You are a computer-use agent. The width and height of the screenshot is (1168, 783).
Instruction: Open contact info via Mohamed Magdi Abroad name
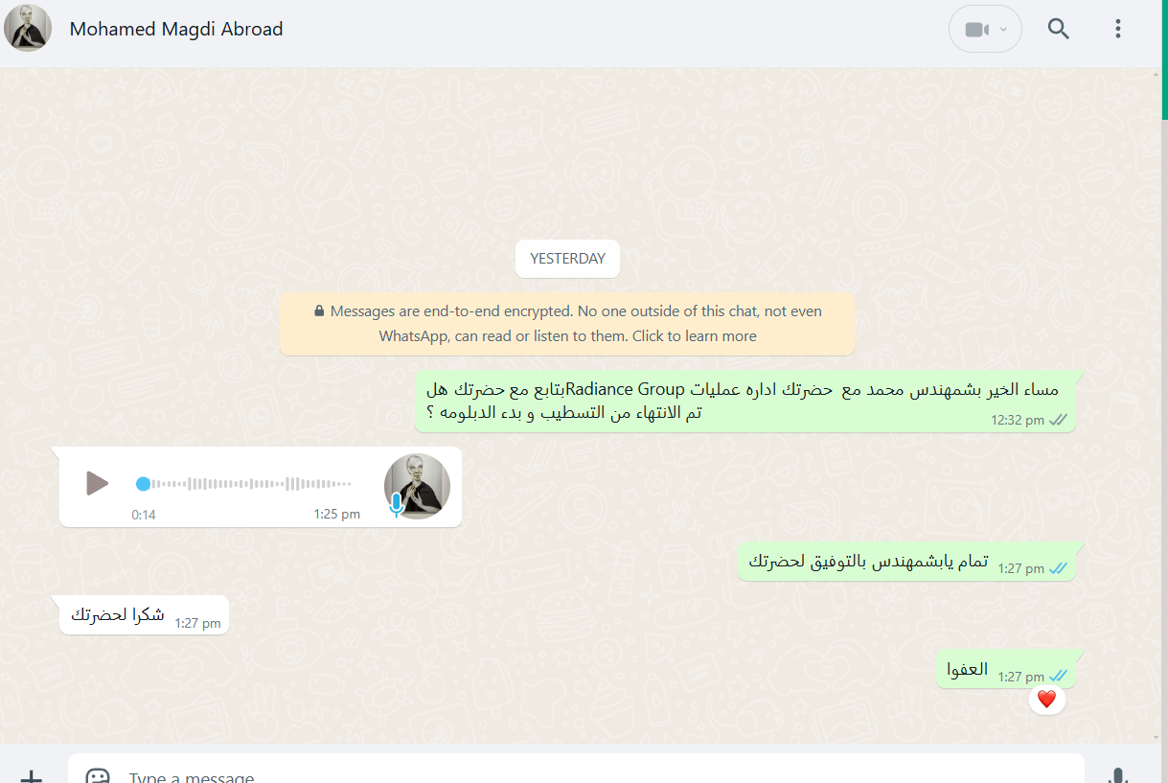click(176, 29)
